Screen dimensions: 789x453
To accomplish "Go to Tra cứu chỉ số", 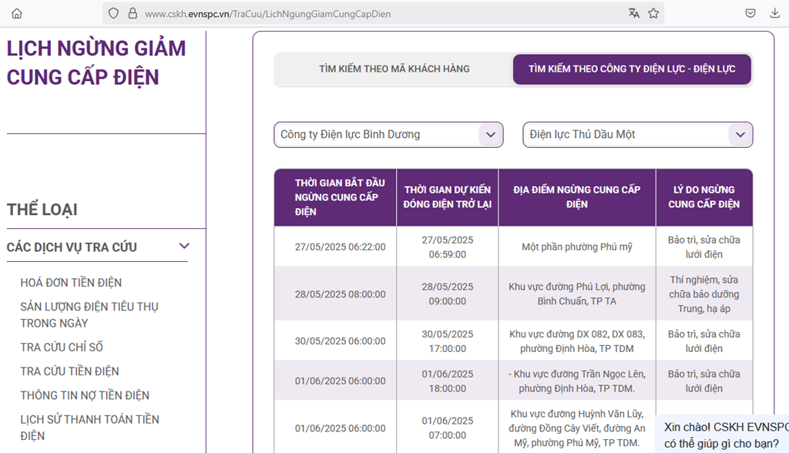I will coord(62,347).
